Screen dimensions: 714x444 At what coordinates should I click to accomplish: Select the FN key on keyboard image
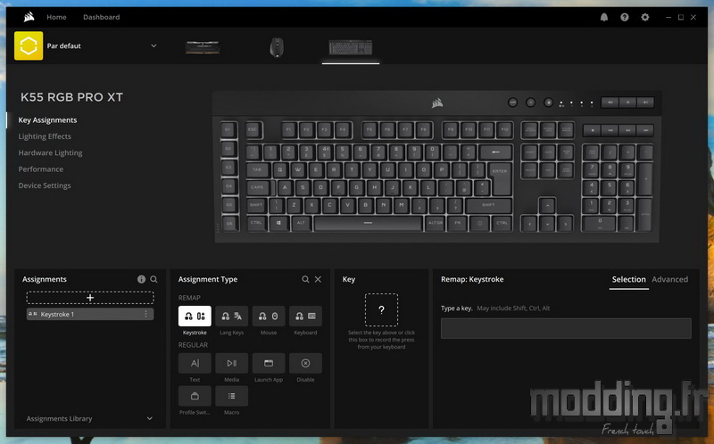click(x=457, y=224)
